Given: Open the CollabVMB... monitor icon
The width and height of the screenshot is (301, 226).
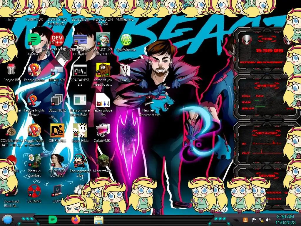Looking at the screenshot, I should [103, 131].
